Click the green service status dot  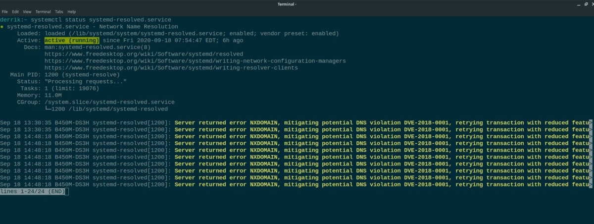[x=2, y=26]
